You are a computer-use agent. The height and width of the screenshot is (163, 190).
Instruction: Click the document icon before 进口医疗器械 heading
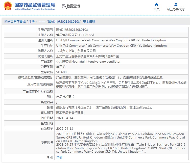(x=6, y=22)
